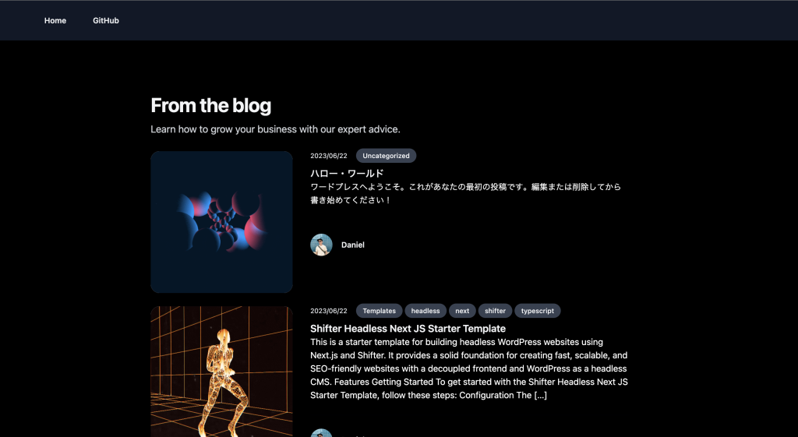Click the first post's 2023/06/22 date
Viewport: 798px width, 437px height.
point(329,156)
